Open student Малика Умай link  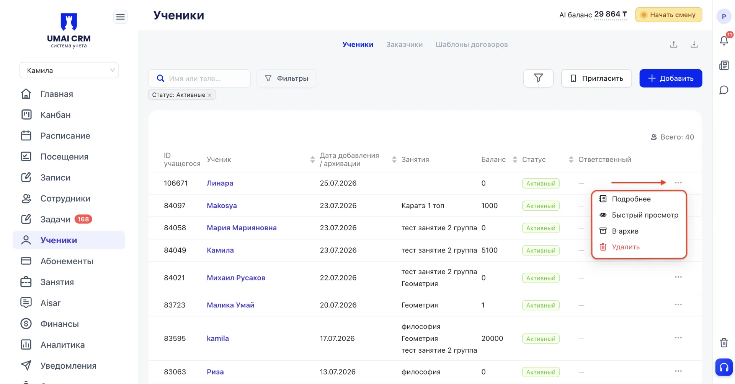(230, 305)
